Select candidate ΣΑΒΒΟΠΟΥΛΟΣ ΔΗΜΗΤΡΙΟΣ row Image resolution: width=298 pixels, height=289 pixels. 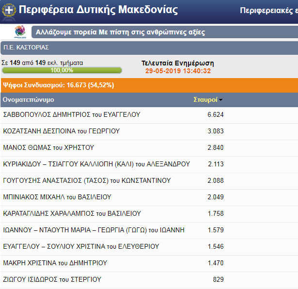[x=72, y=114]
